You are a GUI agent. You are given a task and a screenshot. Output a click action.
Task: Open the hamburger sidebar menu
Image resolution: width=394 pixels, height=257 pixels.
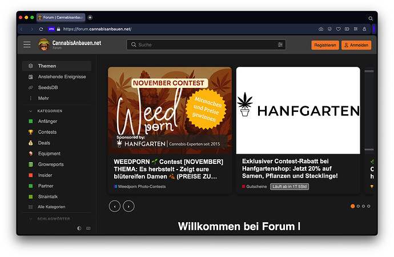(x=27, y=45)
